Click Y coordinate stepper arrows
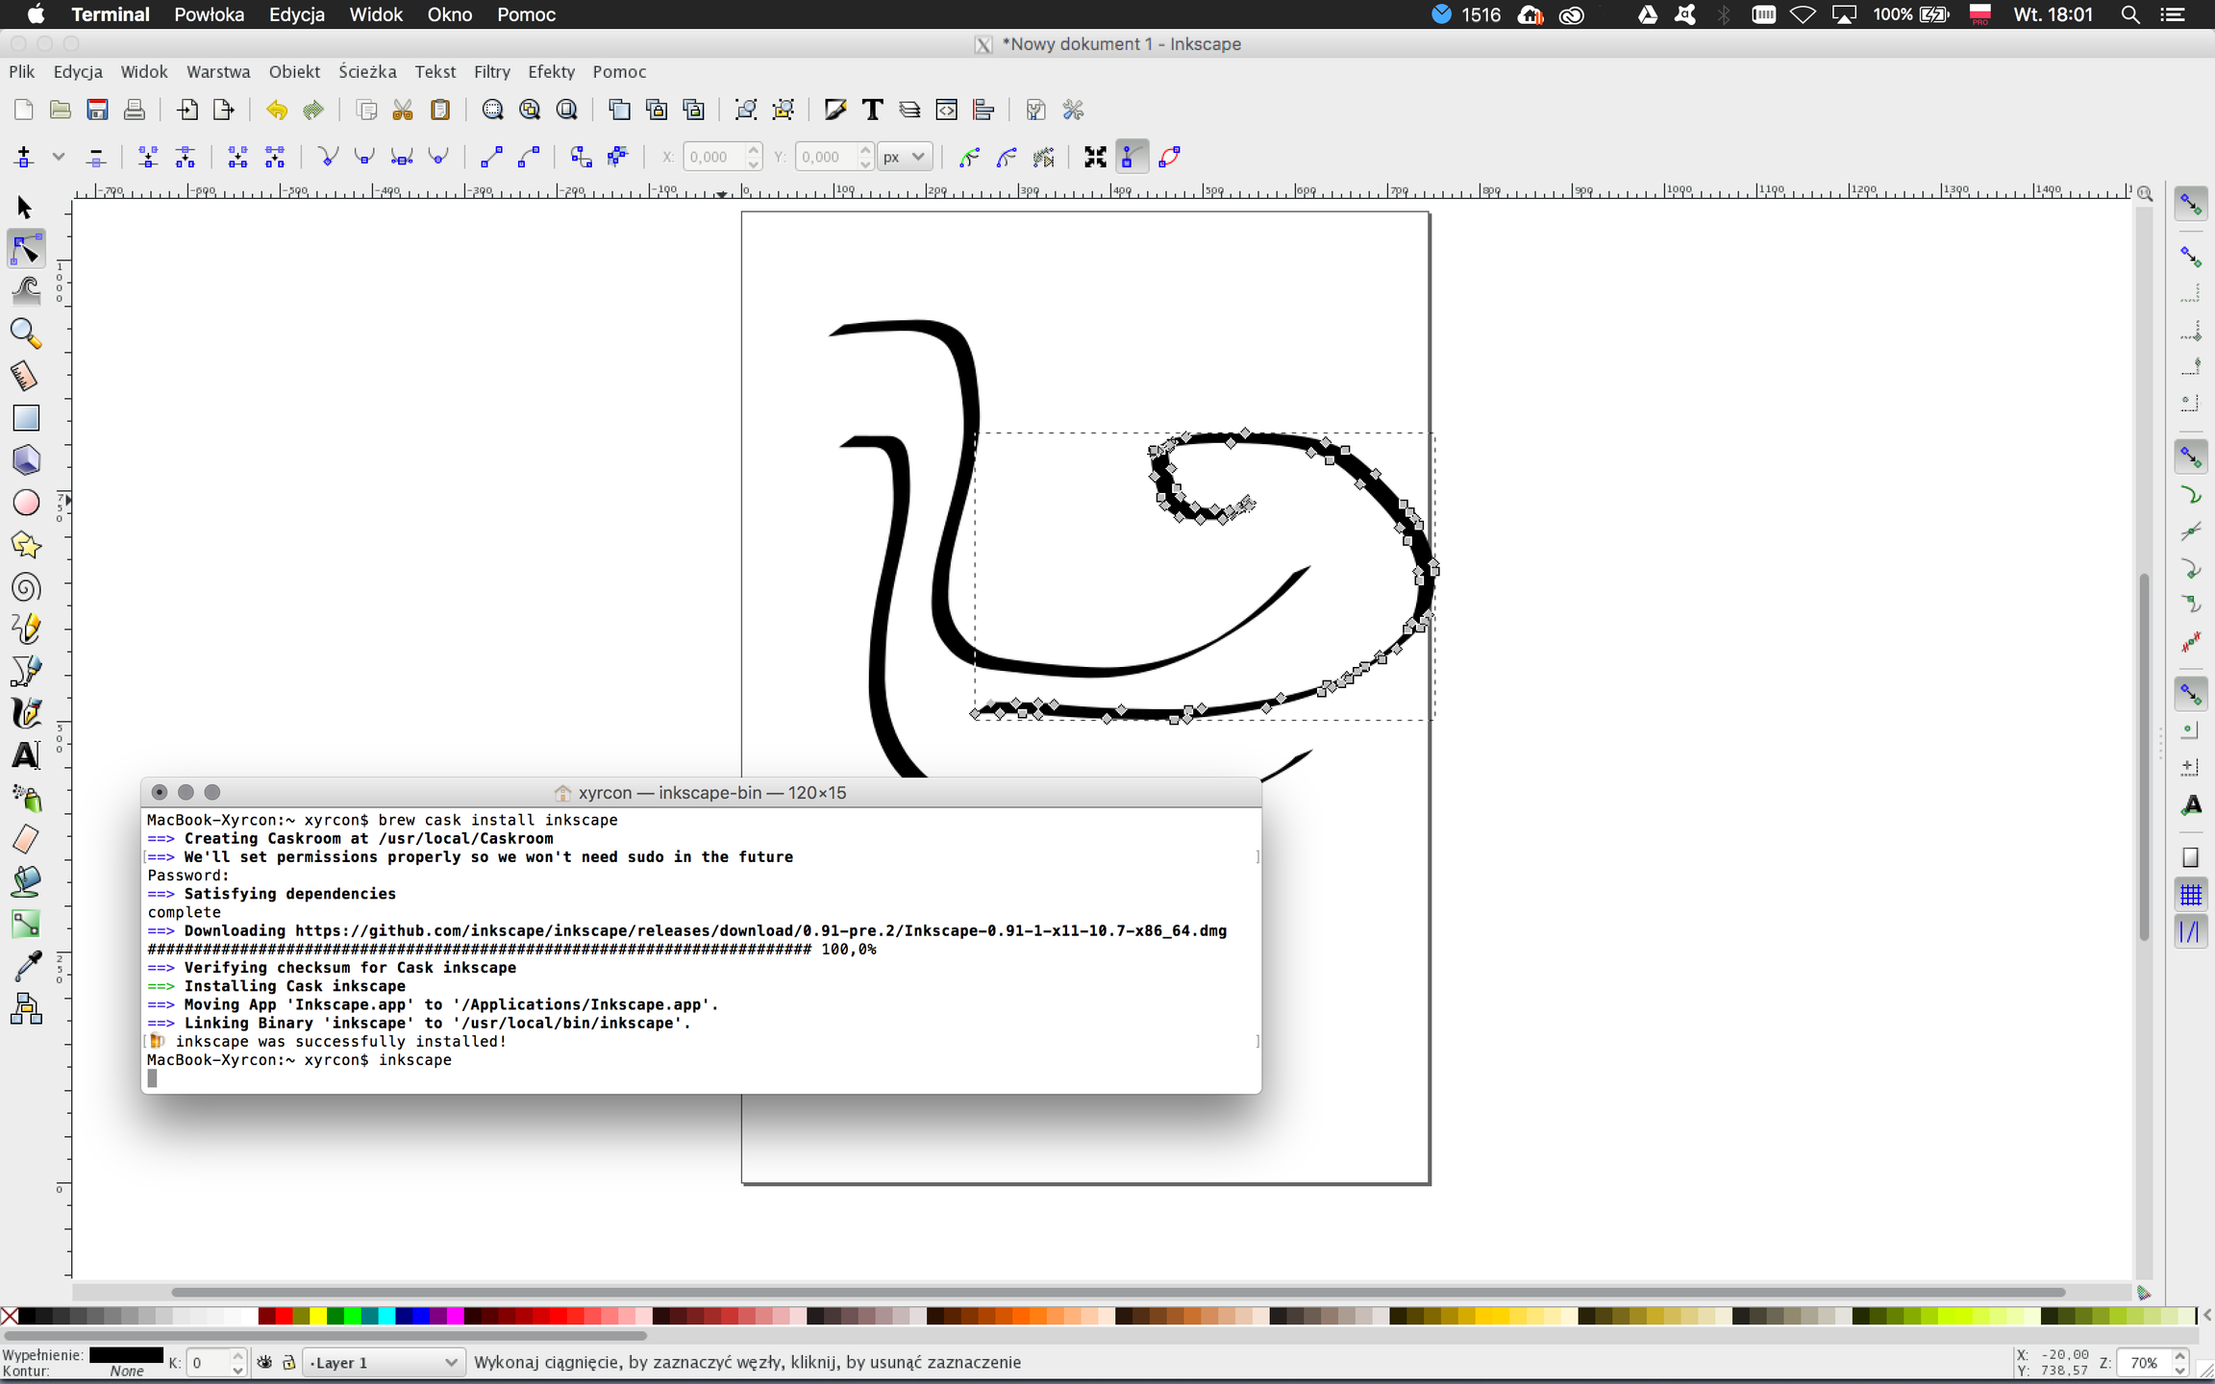 [x=866, y=157]
